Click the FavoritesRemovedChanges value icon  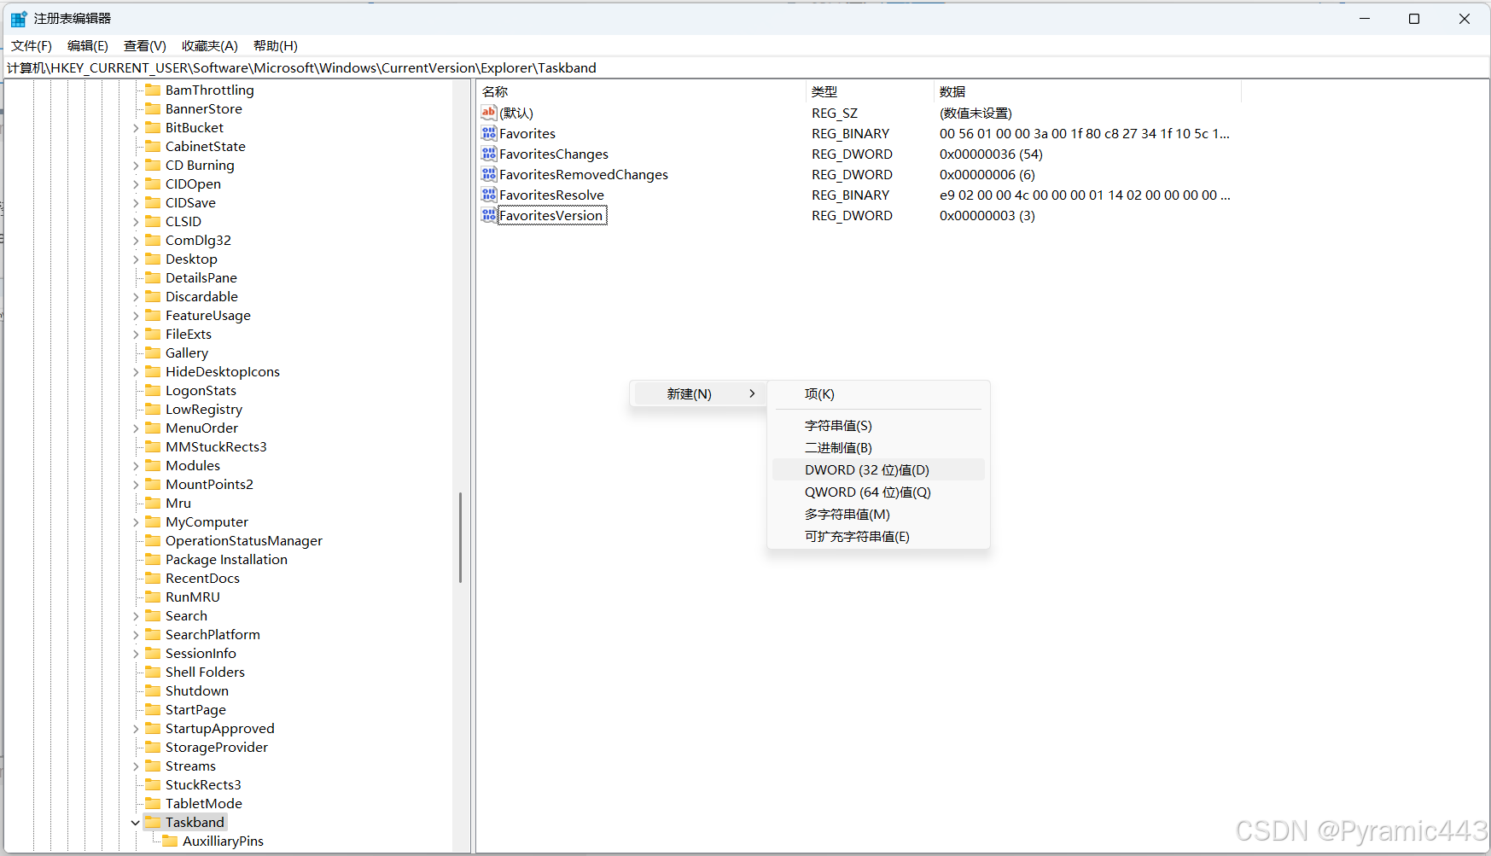click(489, 174)
